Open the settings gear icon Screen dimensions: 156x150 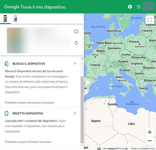(130, 7)
